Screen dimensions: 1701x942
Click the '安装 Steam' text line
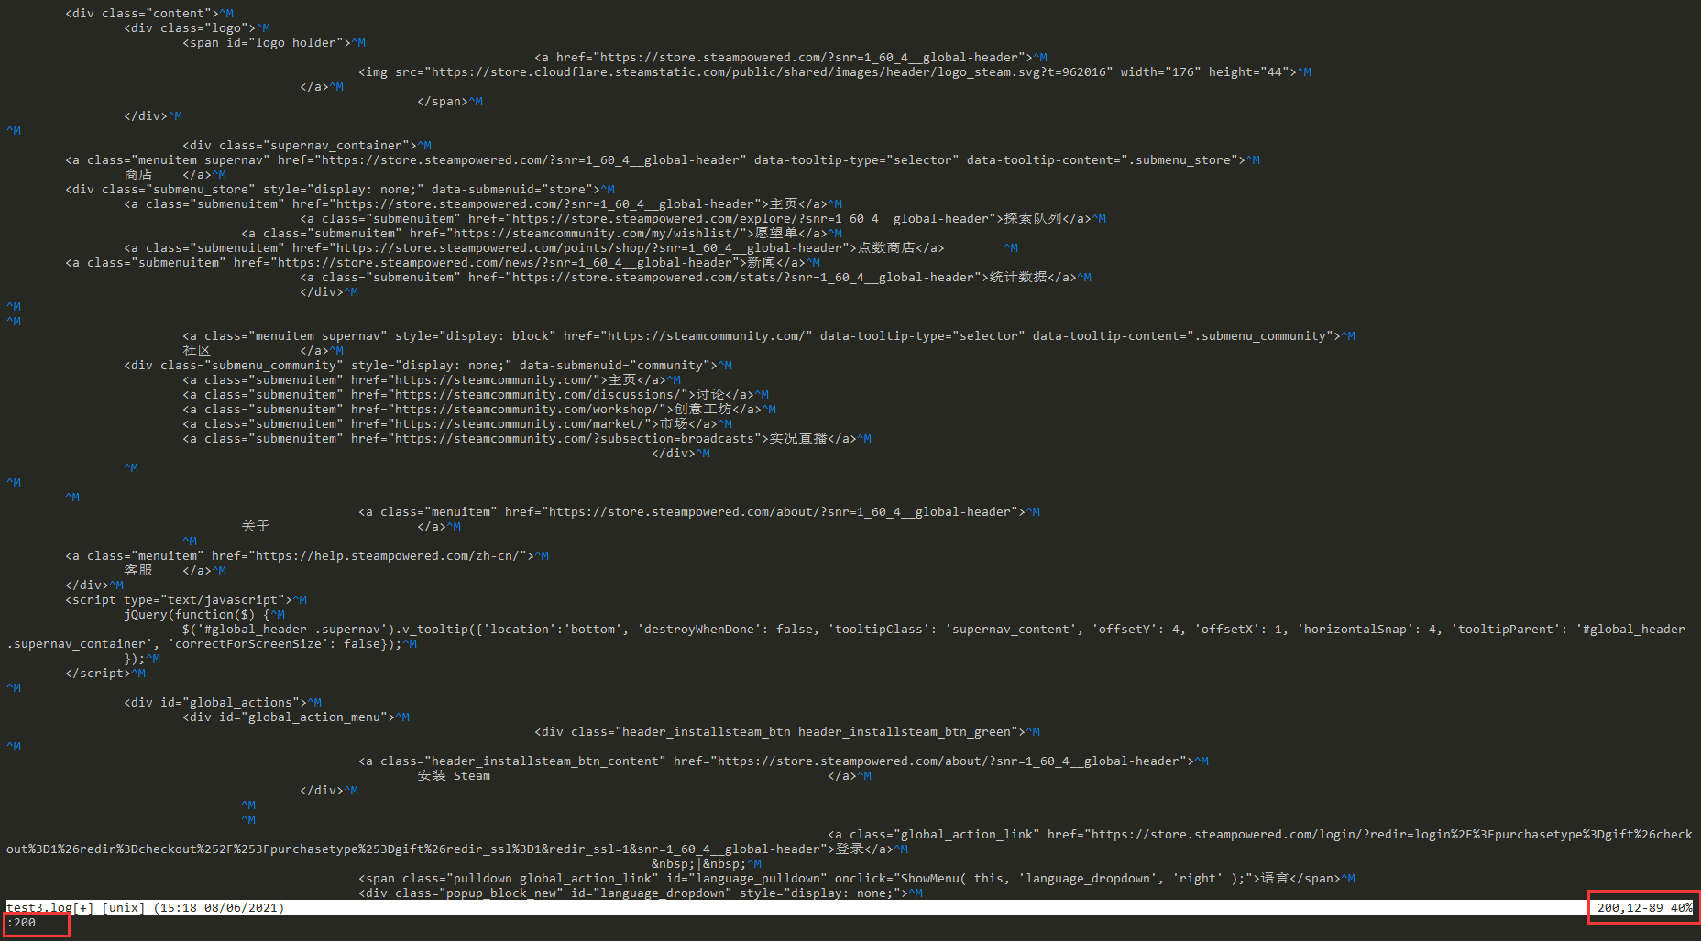(x=644, y=775)
